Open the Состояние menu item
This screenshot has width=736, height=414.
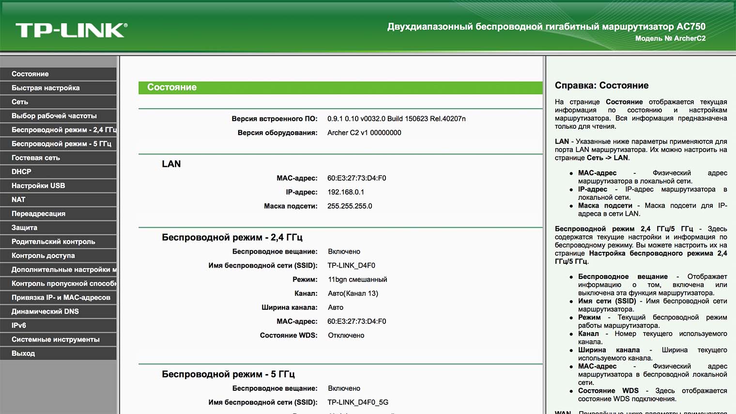(58, 74)
